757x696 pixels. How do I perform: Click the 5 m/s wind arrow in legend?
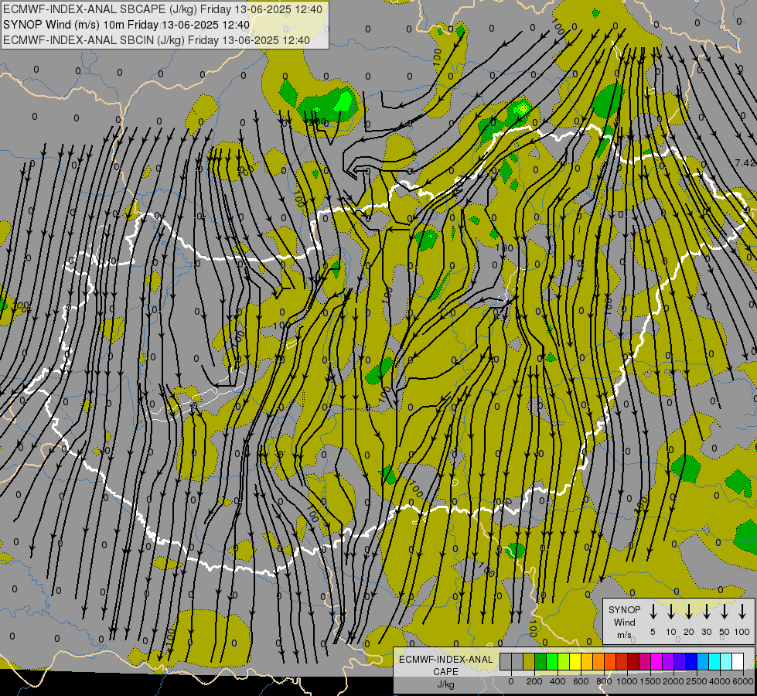click(653, 612)
